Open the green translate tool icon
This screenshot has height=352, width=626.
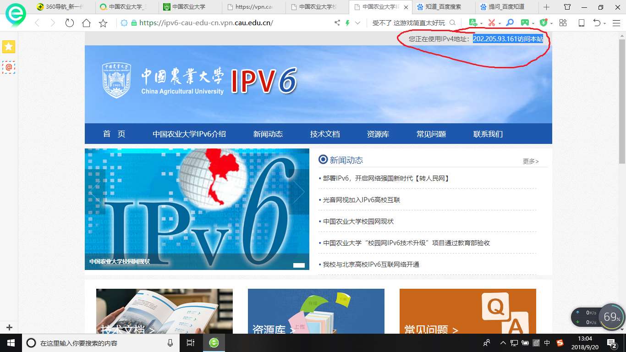[x=473, y=22]
